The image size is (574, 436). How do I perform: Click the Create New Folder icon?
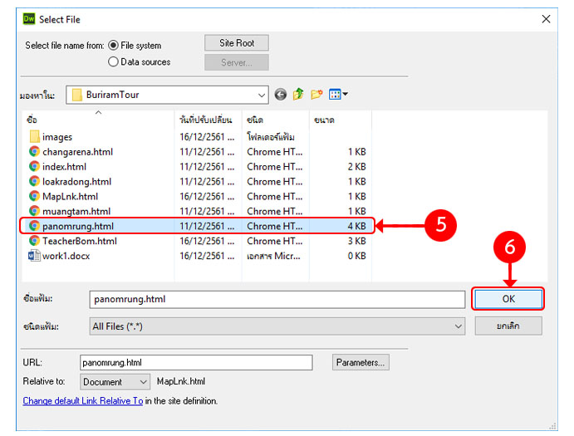point(316,95)
